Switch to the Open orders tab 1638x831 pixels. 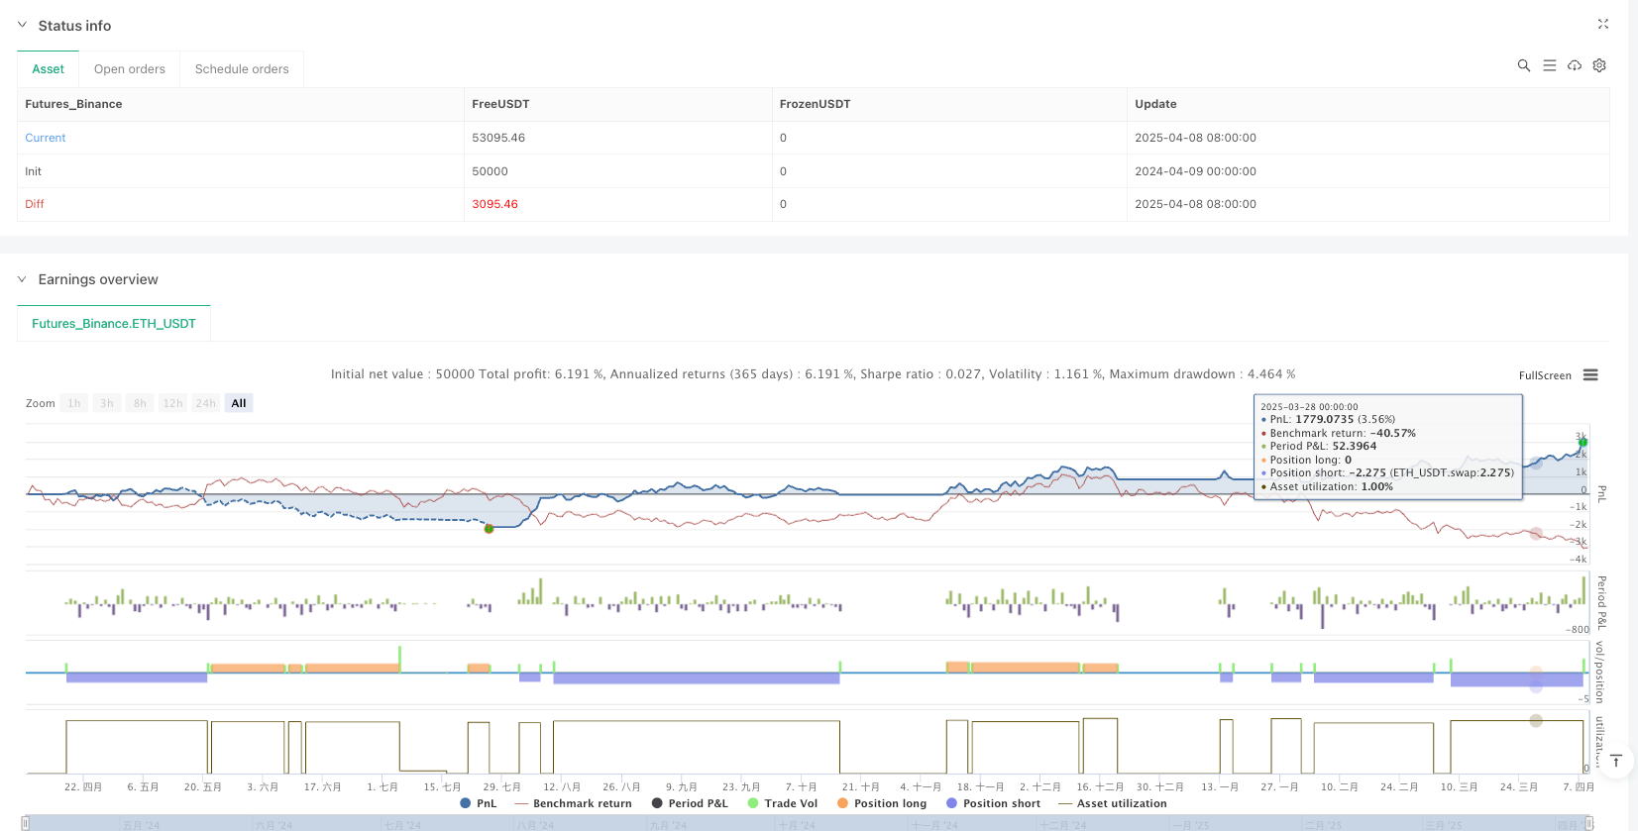tap(130, 69)
